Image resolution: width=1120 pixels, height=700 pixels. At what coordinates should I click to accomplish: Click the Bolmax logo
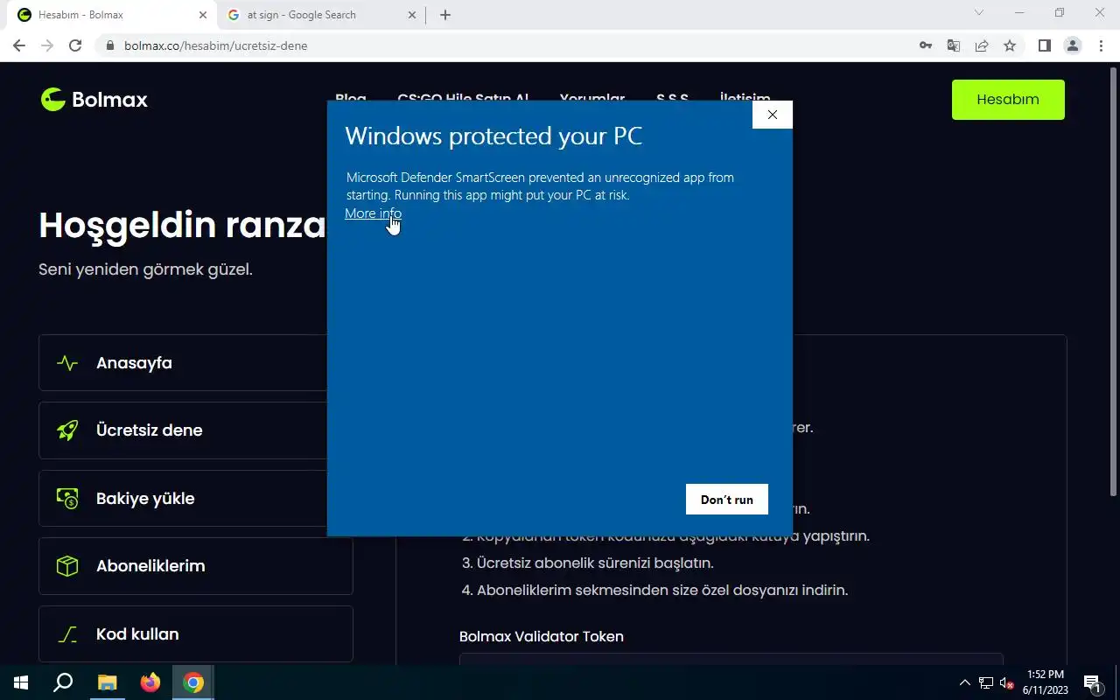(x=94, y=100)
